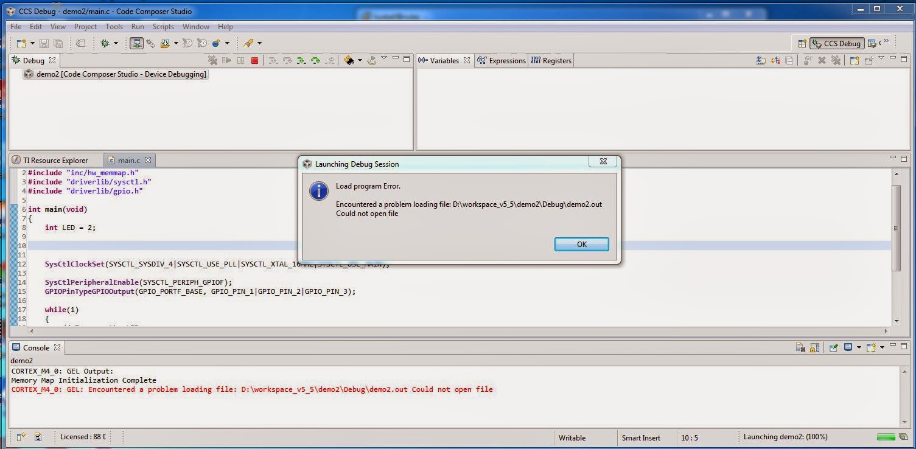Viewport: 916px width, 449px height.
Task: Click the 'Smart Insert' status bar entry
Action: pyautogui.click(x=641, y=437)
